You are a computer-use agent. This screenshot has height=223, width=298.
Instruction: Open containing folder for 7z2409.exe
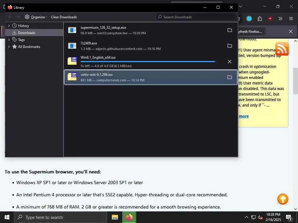coord(230,46)
